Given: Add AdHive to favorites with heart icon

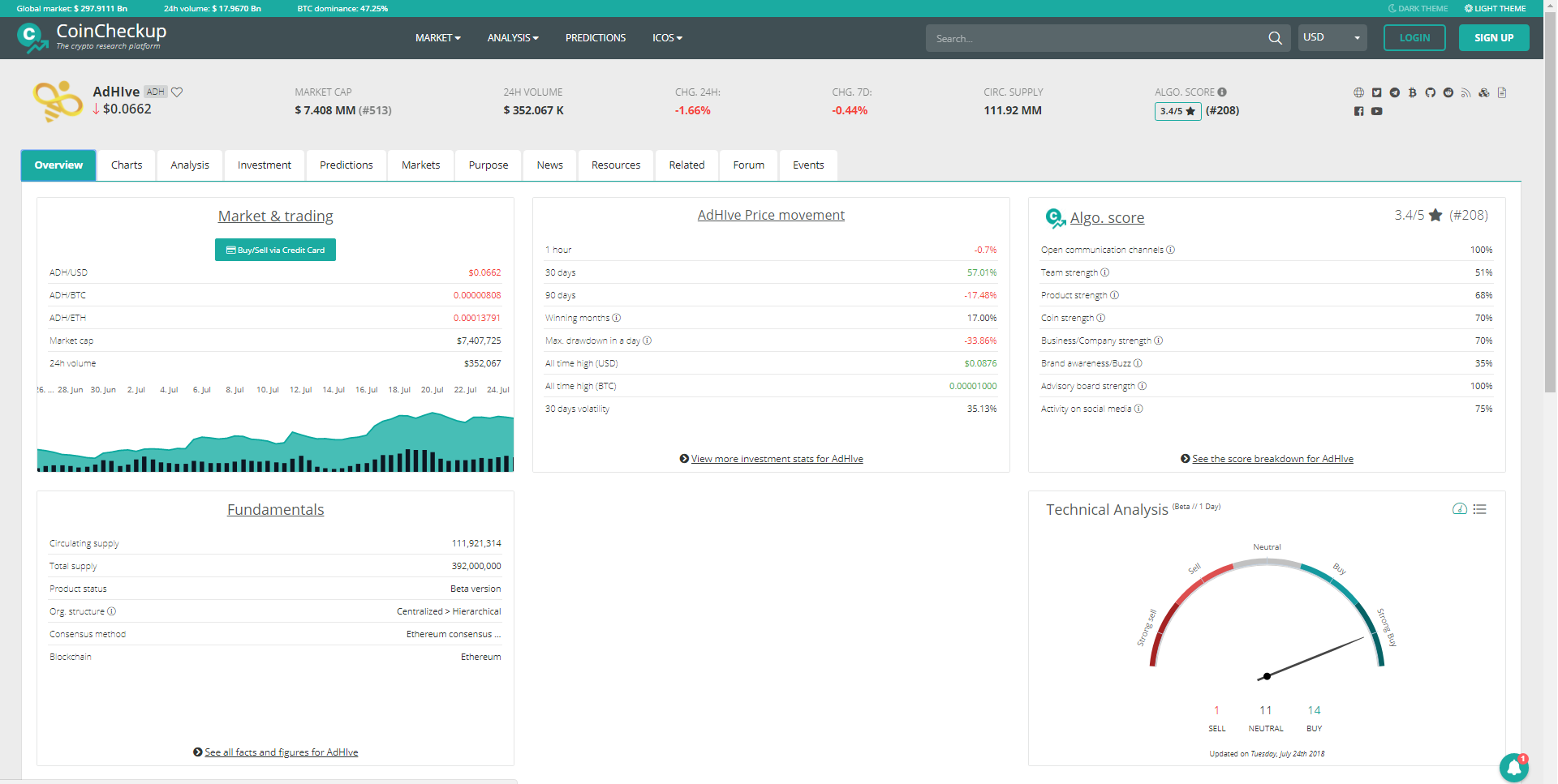Looking at the screenshot, I should [x=177, y=92].
